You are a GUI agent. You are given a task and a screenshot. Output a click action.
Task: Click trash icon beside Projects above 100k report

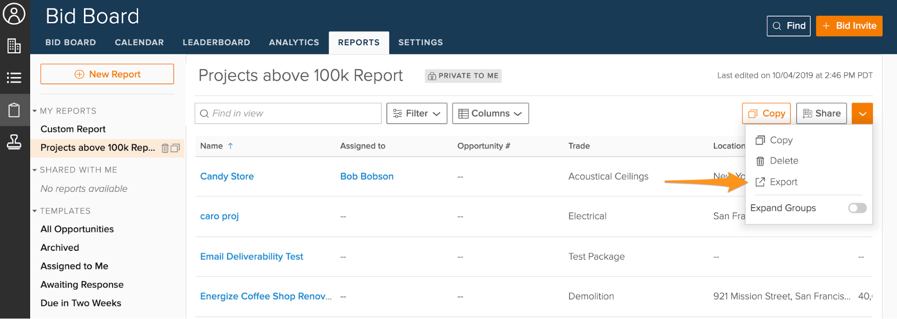click(165, 148)
